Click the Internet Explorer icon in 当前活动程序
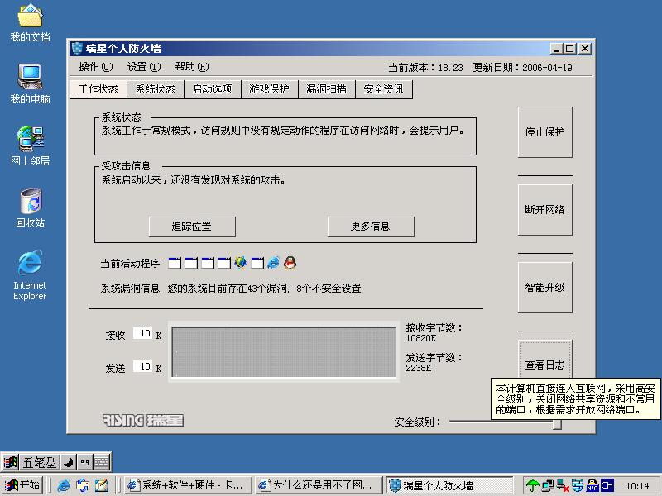The height and width of the screenshot is (496, 662). point(274,263)
